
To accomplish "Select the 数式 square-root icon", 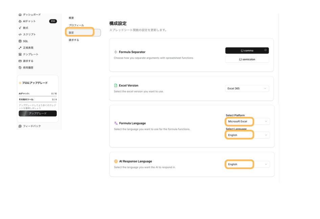I will tap(20, 28).
